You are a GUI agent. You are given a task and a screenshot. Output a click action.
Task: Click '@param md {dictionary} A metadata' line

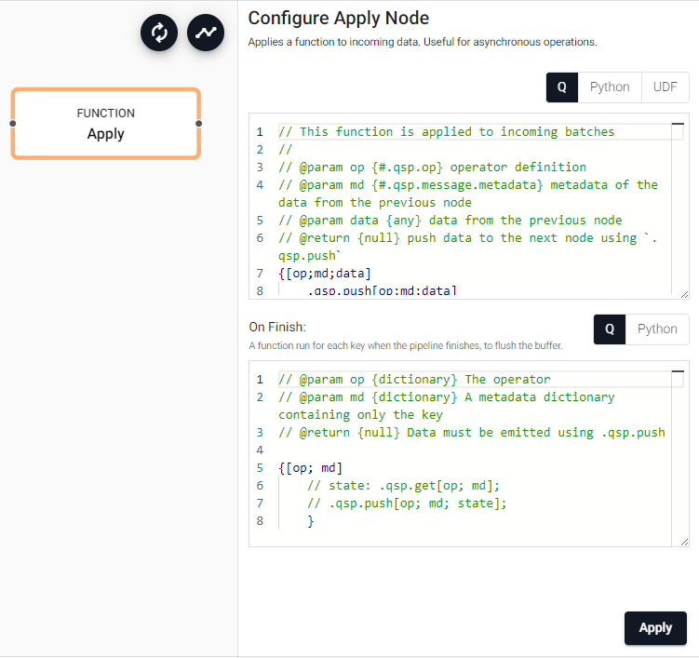click(x=447, y=406)
